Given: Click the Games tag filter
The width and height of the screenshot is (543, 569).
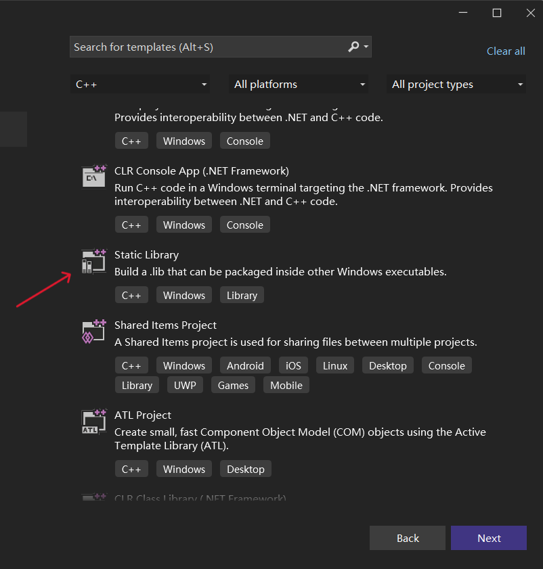Looking at the screenshot, I should pyautogui.click(x=233, y=384).
